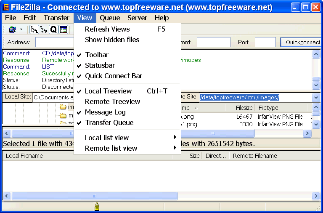This screenshot has width=323, height=213.
Task: Toggle the Local Treeview option
Action: pyautogui.click(x=127, y=91)
